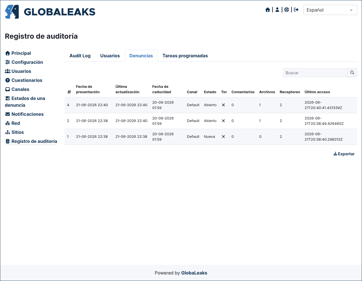Click the support lifebuoy icon

[x=287, y=10]
